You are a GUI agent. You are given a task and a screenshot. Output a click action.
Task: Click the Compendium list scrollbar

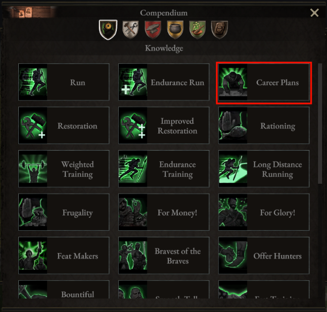pos(320,124)
